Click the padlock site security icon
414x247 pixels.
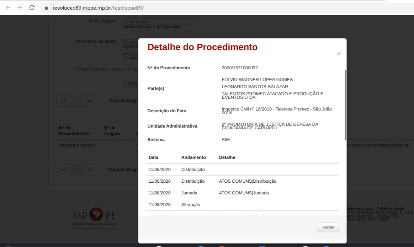pos(46,8)
